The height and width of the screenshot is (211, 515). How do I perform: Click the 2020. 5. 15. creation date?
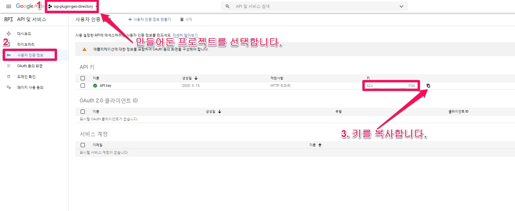pyautogui.click(x=191, y=86)
